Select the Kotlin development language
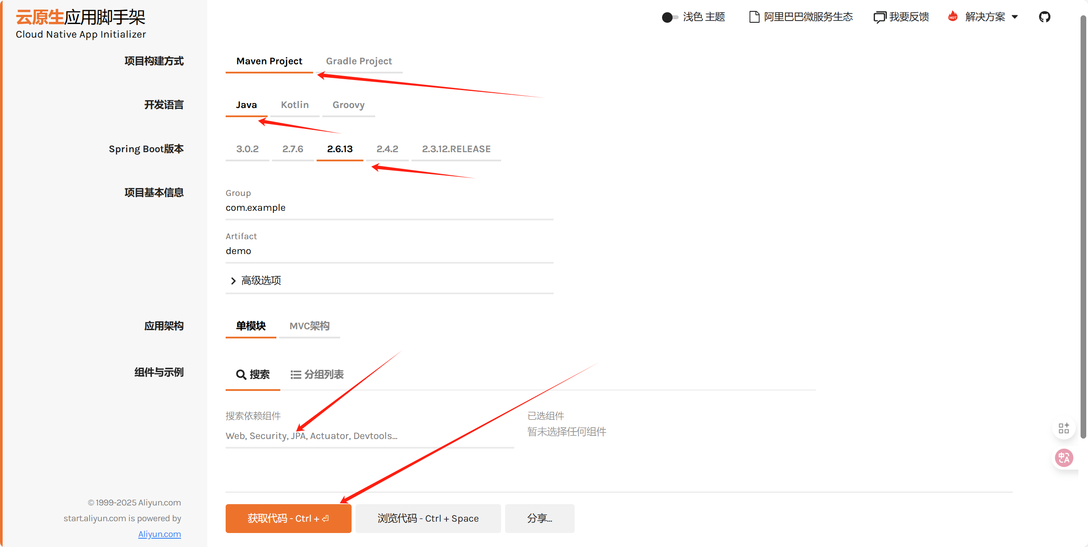This screenshot has width=1088, height=547. coord(295,105)
